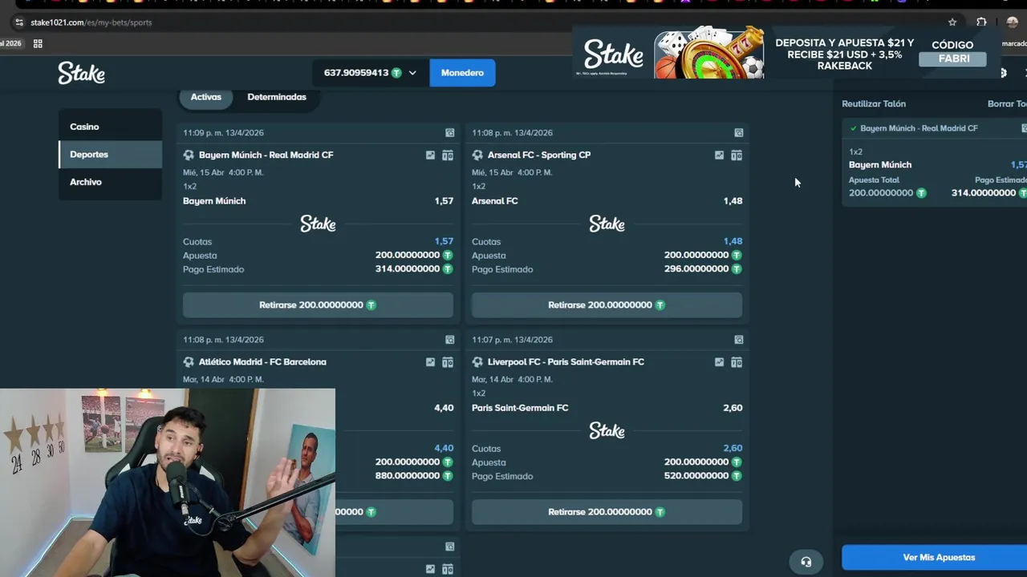Screen dimensions: 1027x577
Task: Open stats chart icon for Liverpool FC - Paris Saint-Germain
Action: [x=719, y=362]
